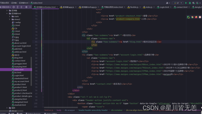
Task: Close the flexible.js editor tab
Action: (x=140, y=7)
